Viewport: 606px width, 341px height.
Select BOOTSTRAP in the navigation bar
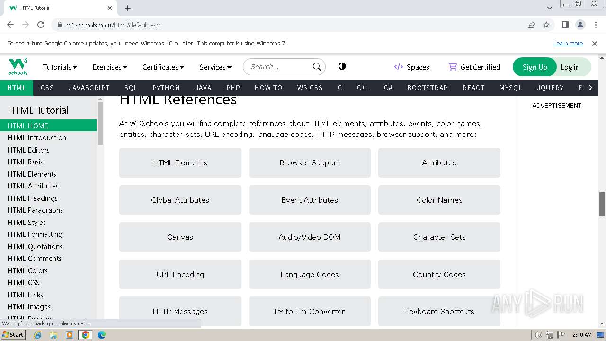(428, 88)
